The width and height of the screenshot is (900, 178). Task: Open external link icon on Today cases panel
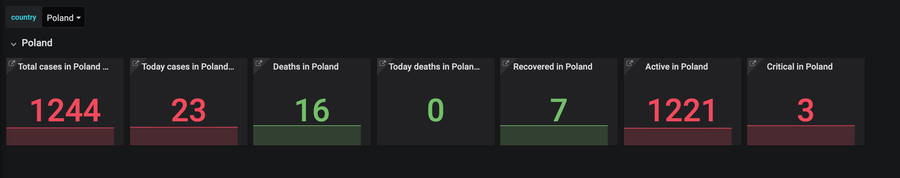(135, 63)
